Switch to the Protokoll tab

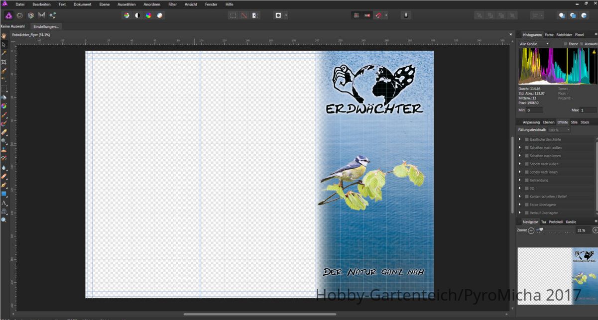[556, 221]
